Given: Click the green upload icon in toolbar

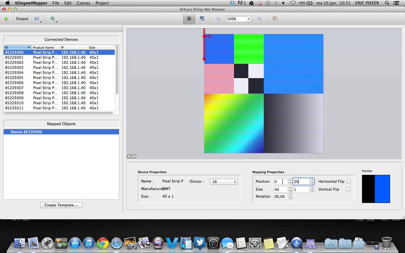Looking at the screenshot, I should pyautogui.click(x=6, y=19).
